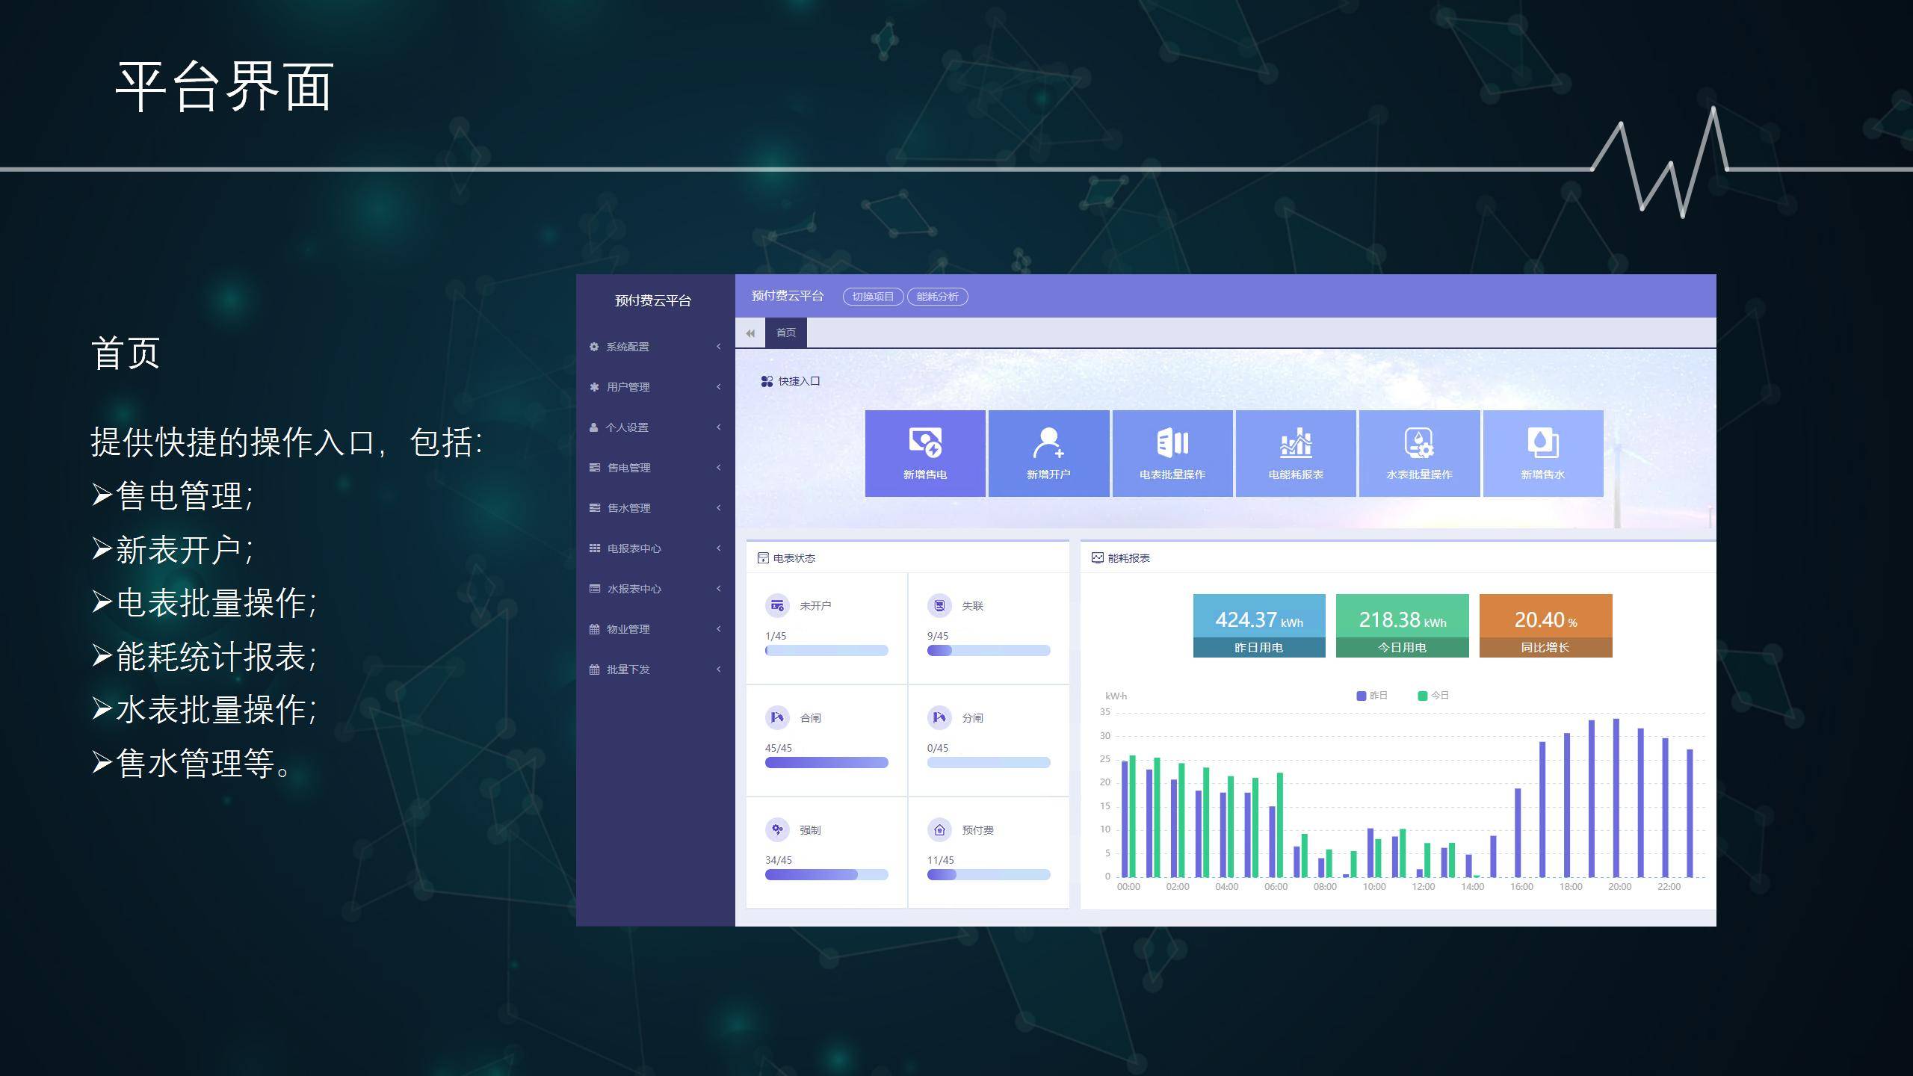Open the 新增售水 water sale icon

1542,442
